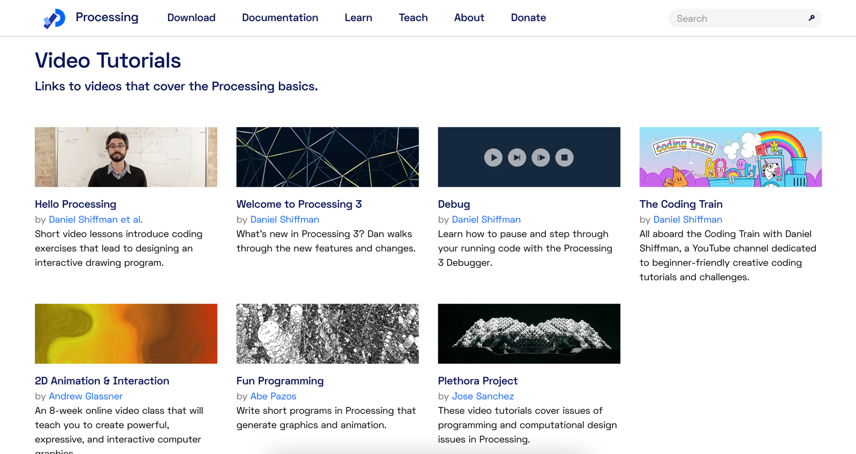This screenshot has height=454, width=856.
Task: Open the Documentation menu item
Action: [x=280, y=18]
